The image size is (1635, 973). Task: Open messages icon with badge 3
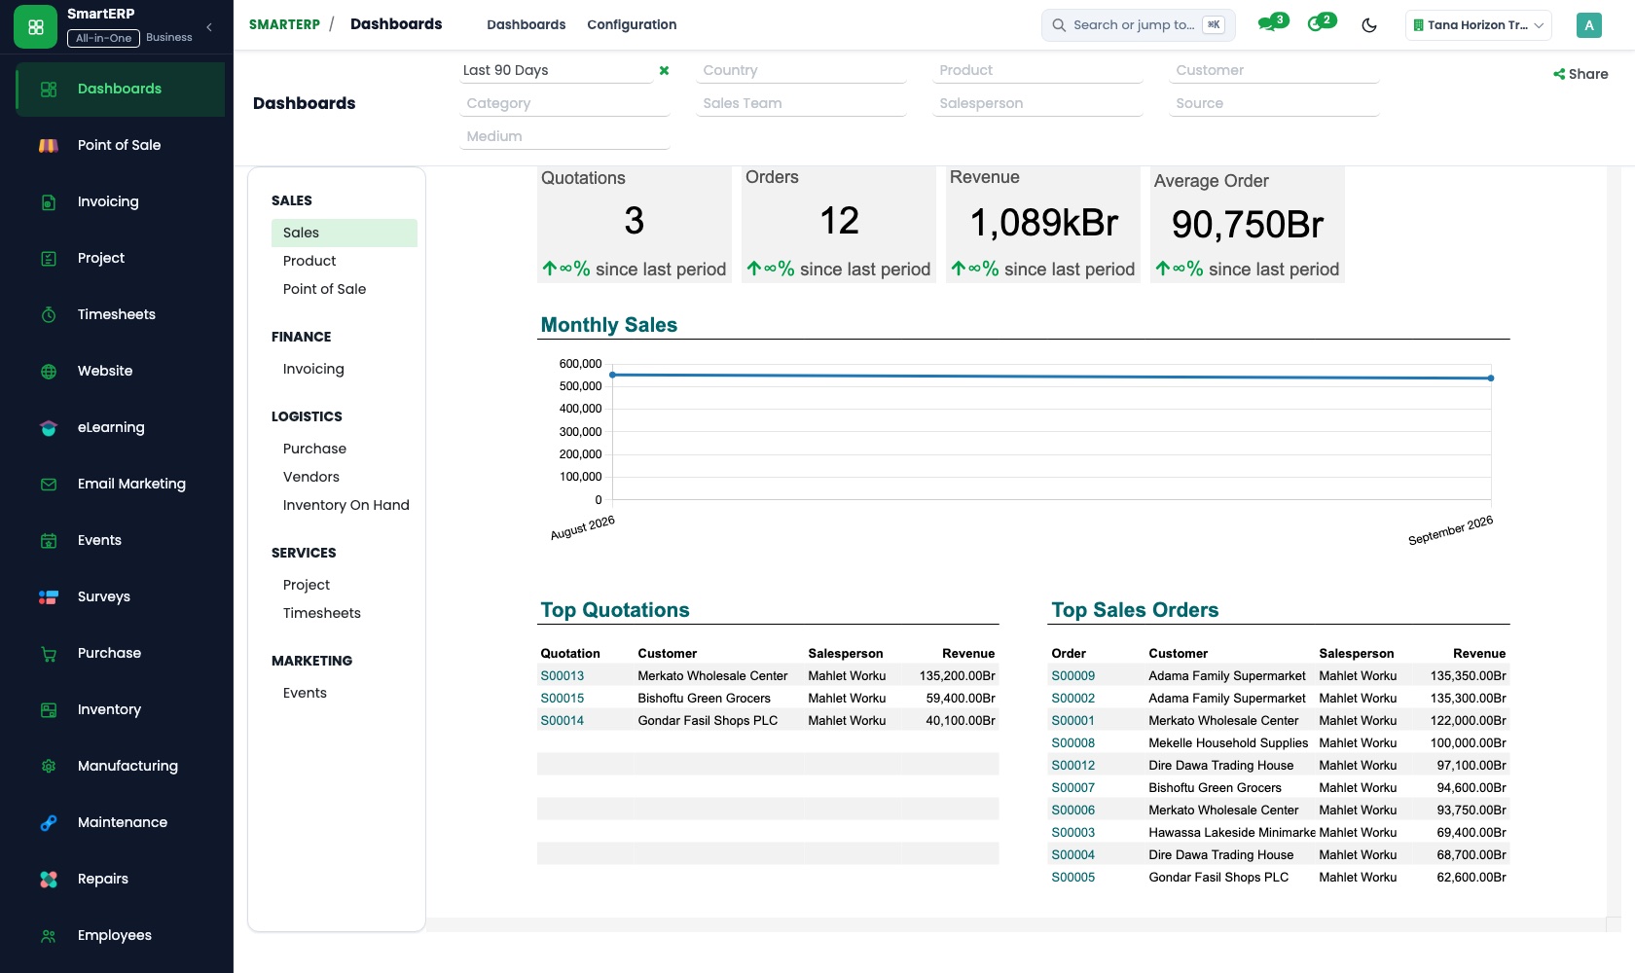[x=1272, y=22]
